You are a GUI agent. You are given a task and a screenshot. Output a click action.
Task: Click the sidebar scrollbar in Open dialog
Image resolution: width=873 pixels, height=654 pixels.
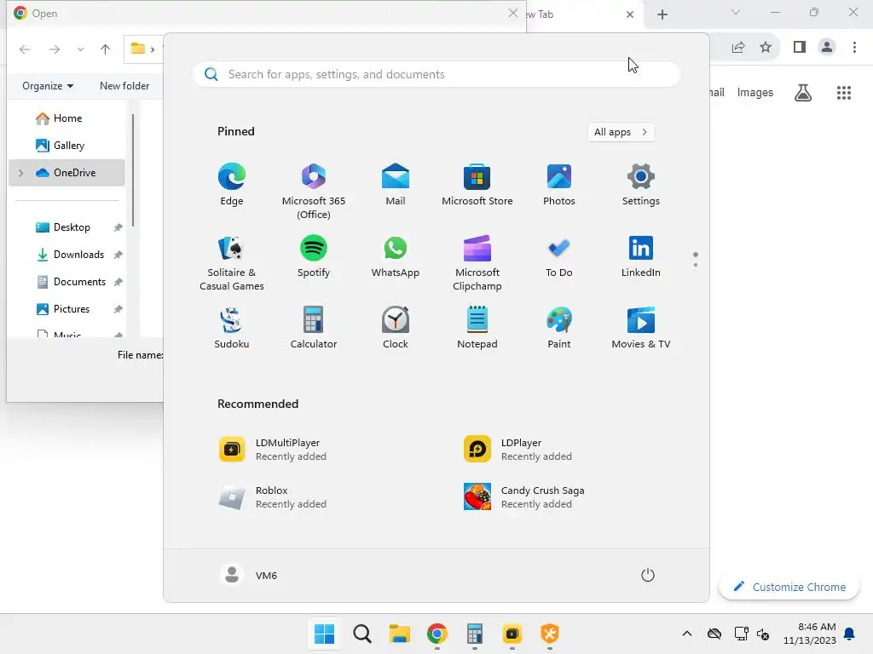pyautogui.click(x=133, y=170)
